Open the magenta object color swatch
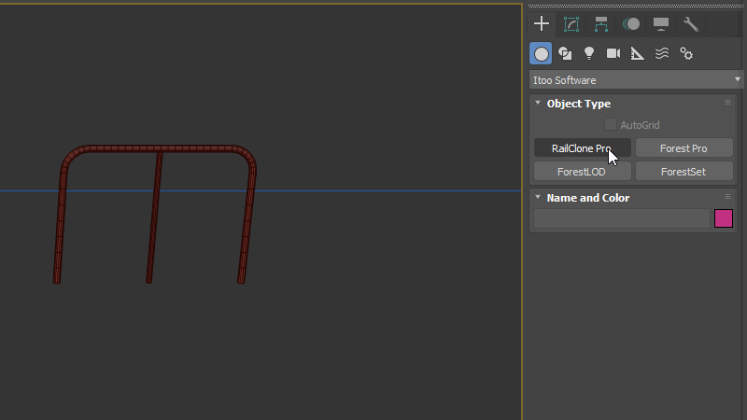 tap(724, 218)
